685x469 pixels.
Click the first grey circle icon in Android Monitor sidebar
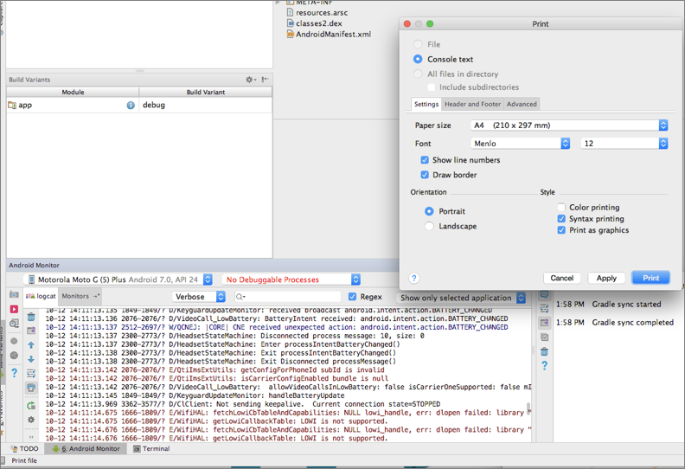coord(14,341)
